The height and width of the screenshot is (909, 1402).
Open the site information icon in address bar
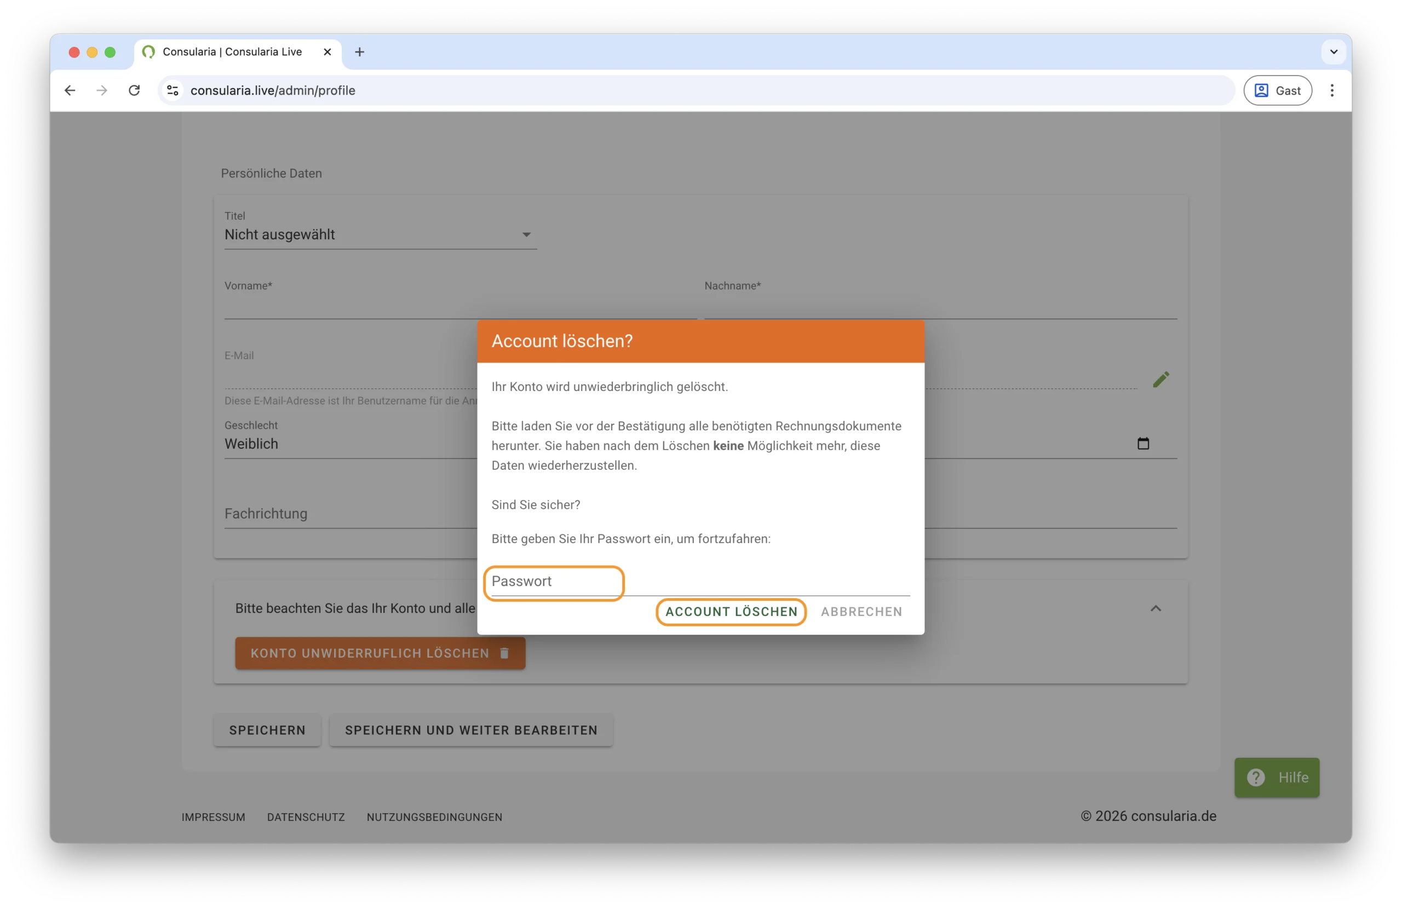(x=173, y=90)
